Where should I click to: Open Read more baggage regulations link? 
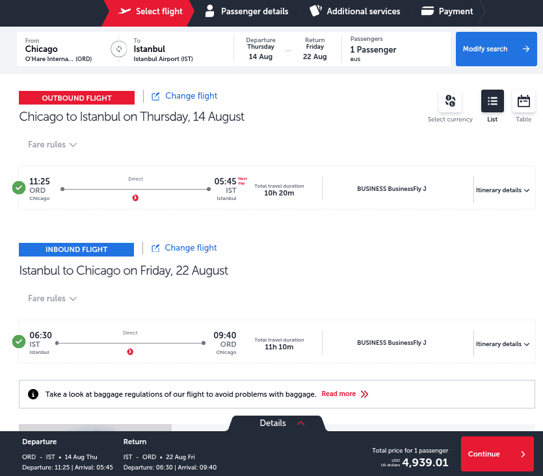click(338, 394)
